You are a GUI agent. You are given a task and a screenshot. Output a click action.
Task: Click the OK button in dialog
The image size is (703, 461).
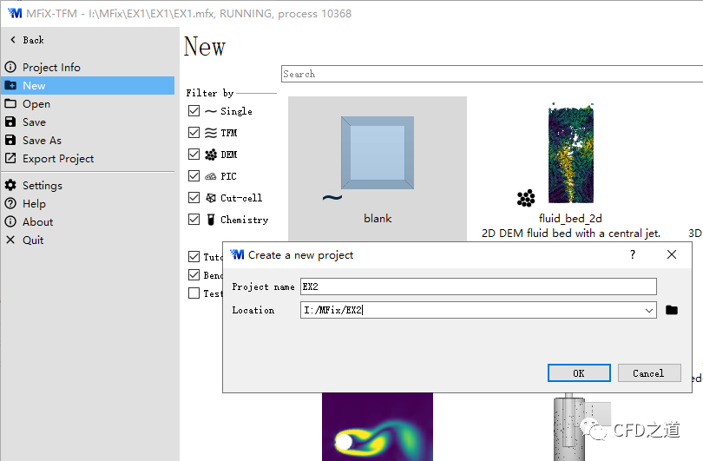click(x=579, y=373)
